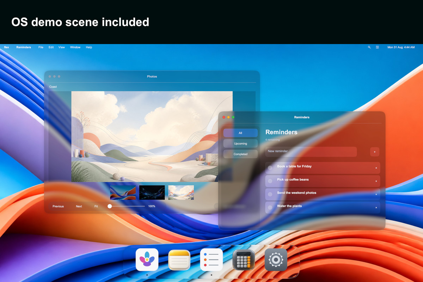Launch the Notes app from the dock
The width and height of the screenshot is (423, 282).
click(x=179, y=260)
